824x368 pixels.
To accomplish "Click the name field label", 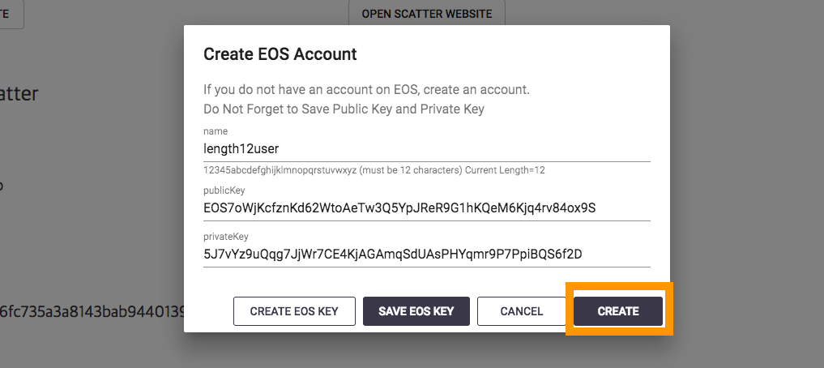I will [216, 131].
